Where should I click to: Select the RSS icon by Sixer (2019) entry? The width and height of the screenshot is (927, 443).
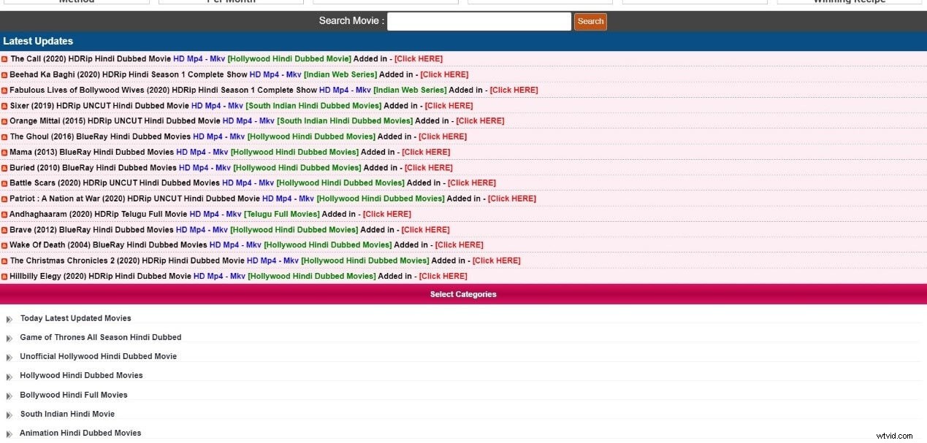pyautogui.click(x=4, y=105)
